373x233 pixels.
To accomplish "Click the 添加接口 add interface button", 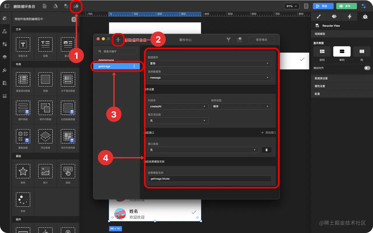I will [x=268, y=133].
